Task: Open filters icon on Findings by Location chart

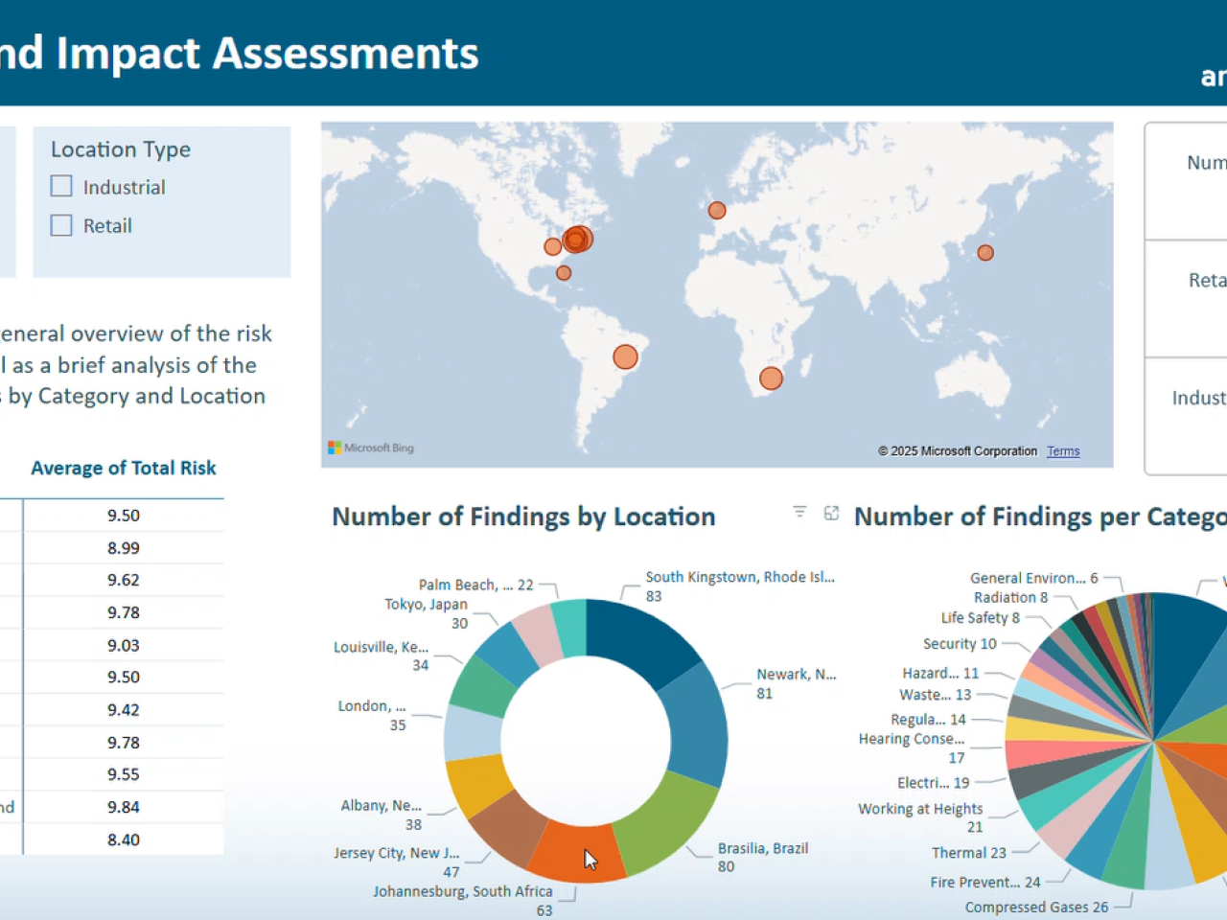Action: pyautogui.click(x=799, y=513)
